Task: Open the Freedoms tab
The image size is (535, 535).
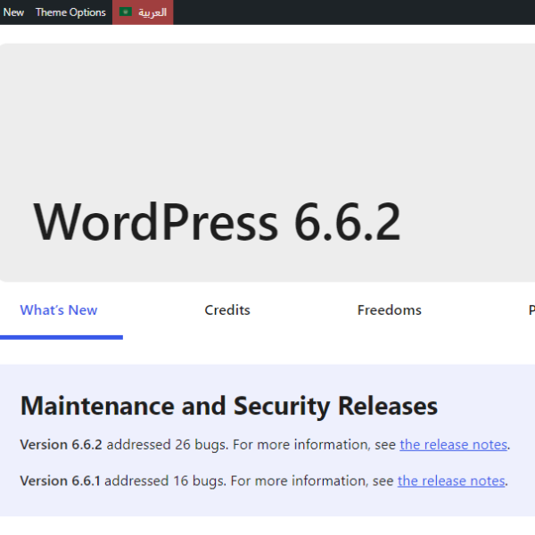Action: [390, 310]
